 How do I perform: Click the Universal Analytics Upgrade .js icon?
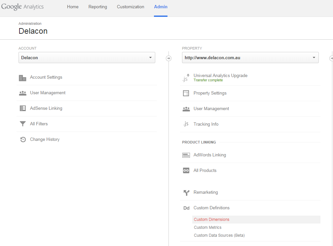pos(186,78)
